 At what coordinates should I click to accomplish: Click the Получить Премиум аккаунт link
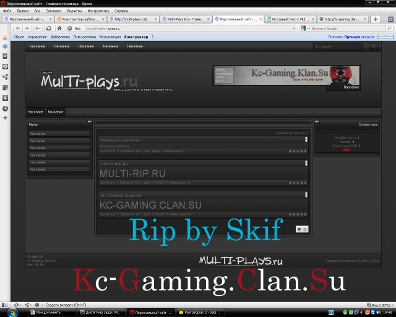(351, 37)
